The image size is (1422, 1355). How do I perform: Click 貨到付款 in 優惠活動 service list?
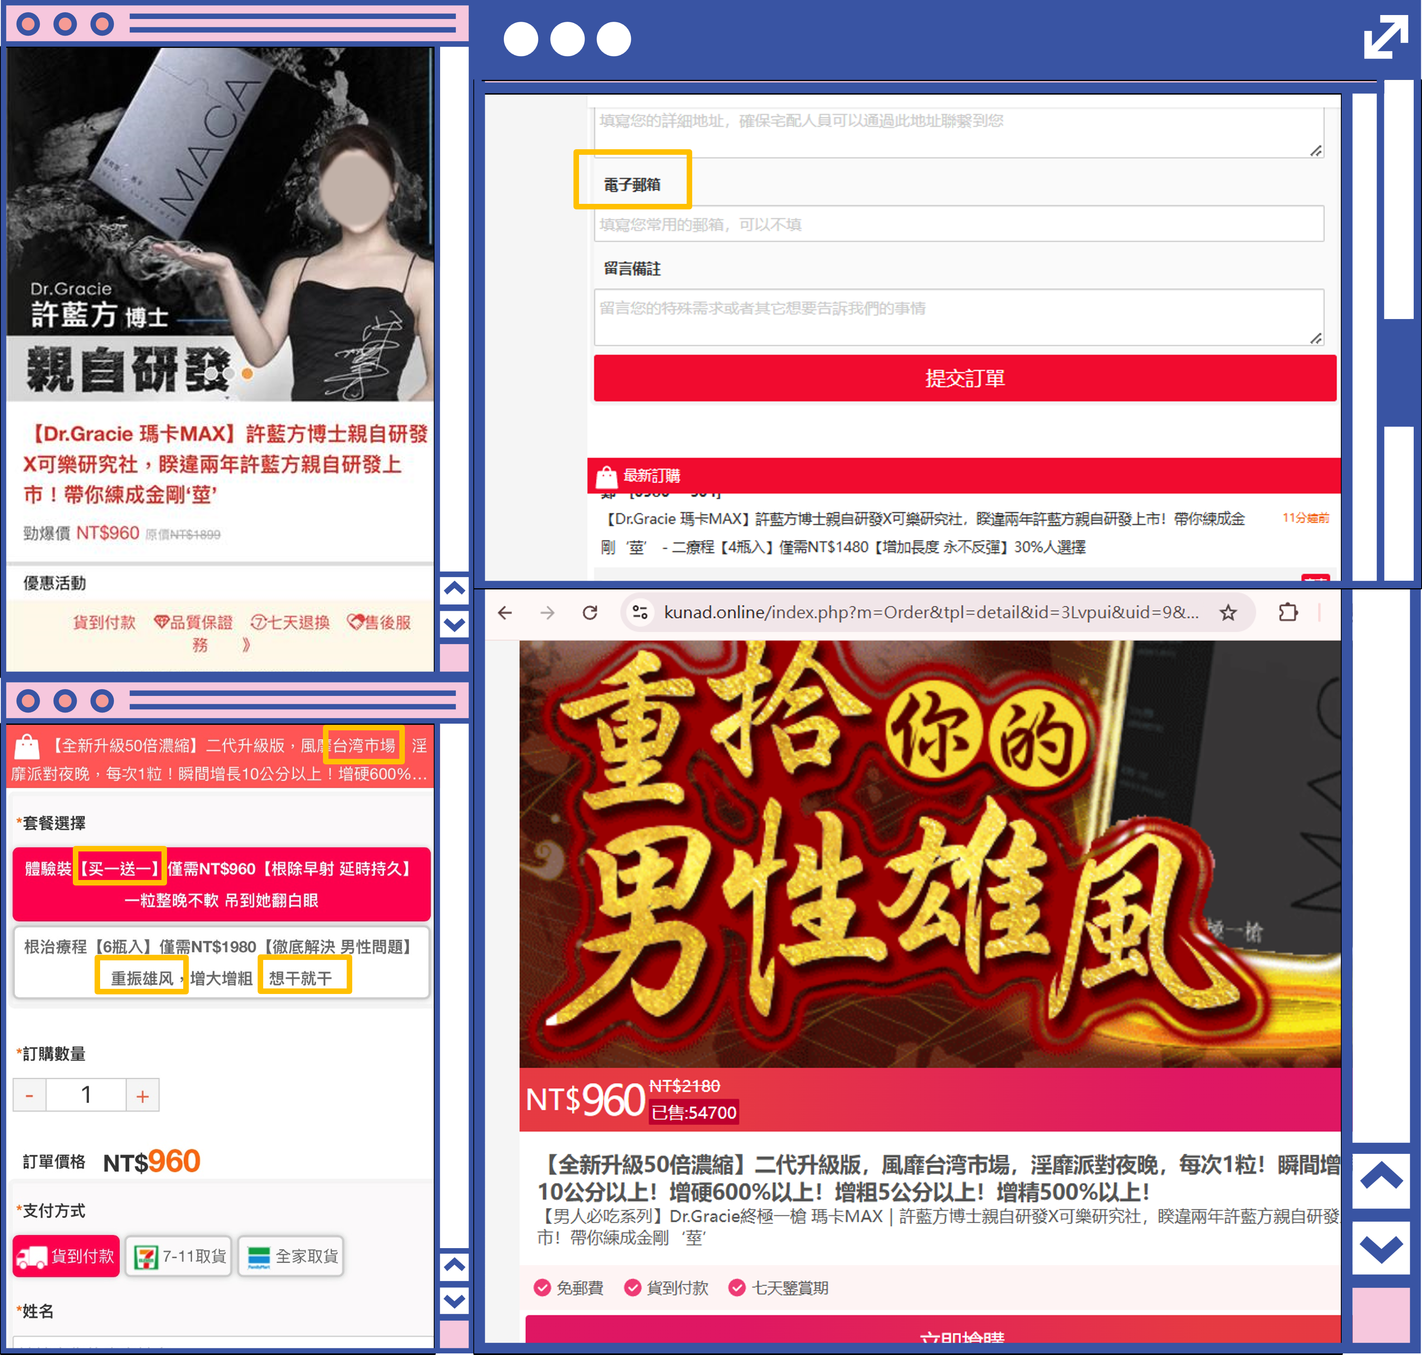(104, 623)
